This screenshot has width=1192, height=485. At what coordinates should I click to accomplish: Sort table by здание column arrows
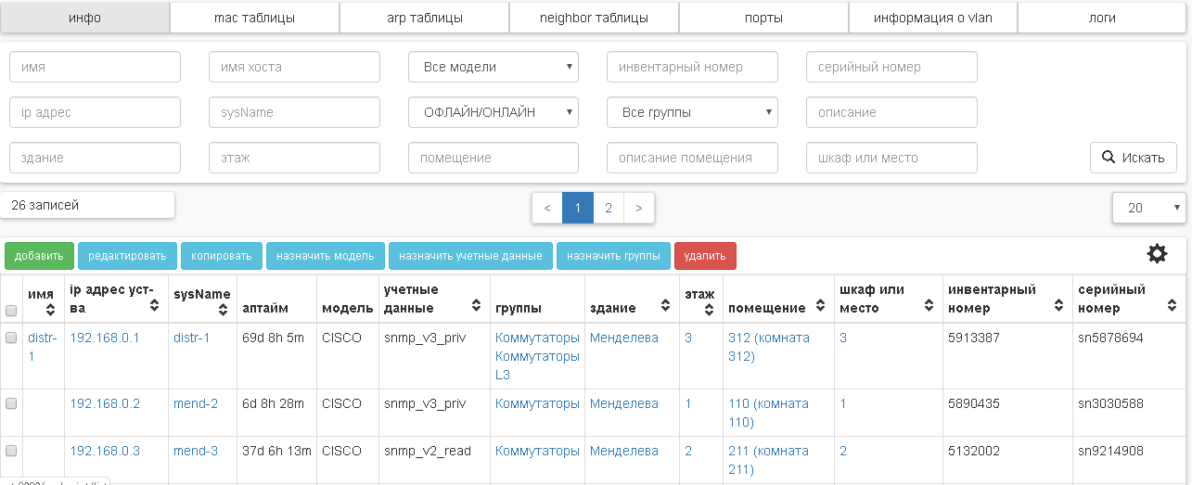[665, 305]
